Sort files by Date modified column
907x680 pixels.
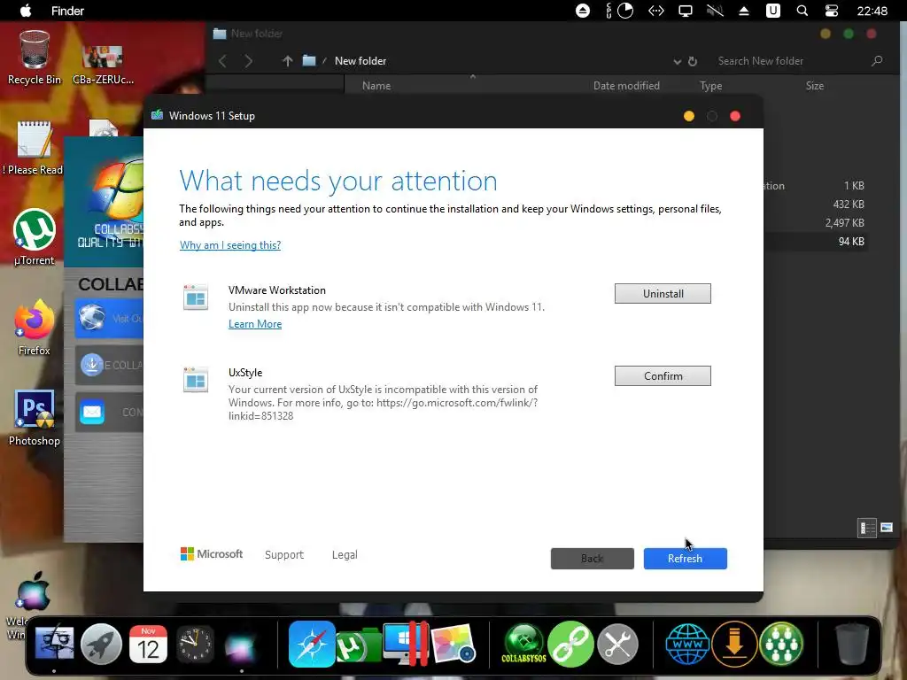pos(626,86)
